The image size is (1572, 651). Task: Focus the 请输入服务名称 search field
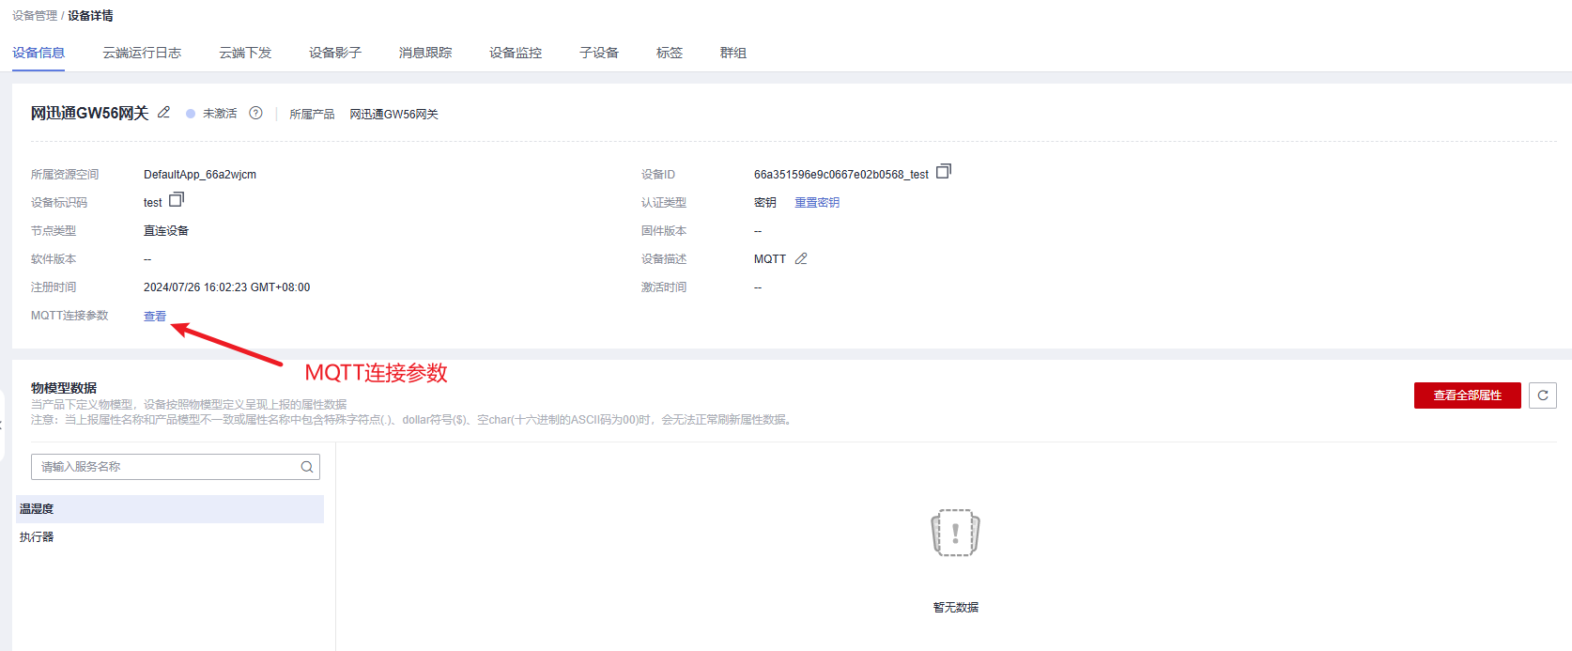(x=164, y=467)
